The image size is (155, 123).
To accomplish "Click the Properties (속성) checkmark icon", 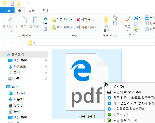I will [127, 20].
